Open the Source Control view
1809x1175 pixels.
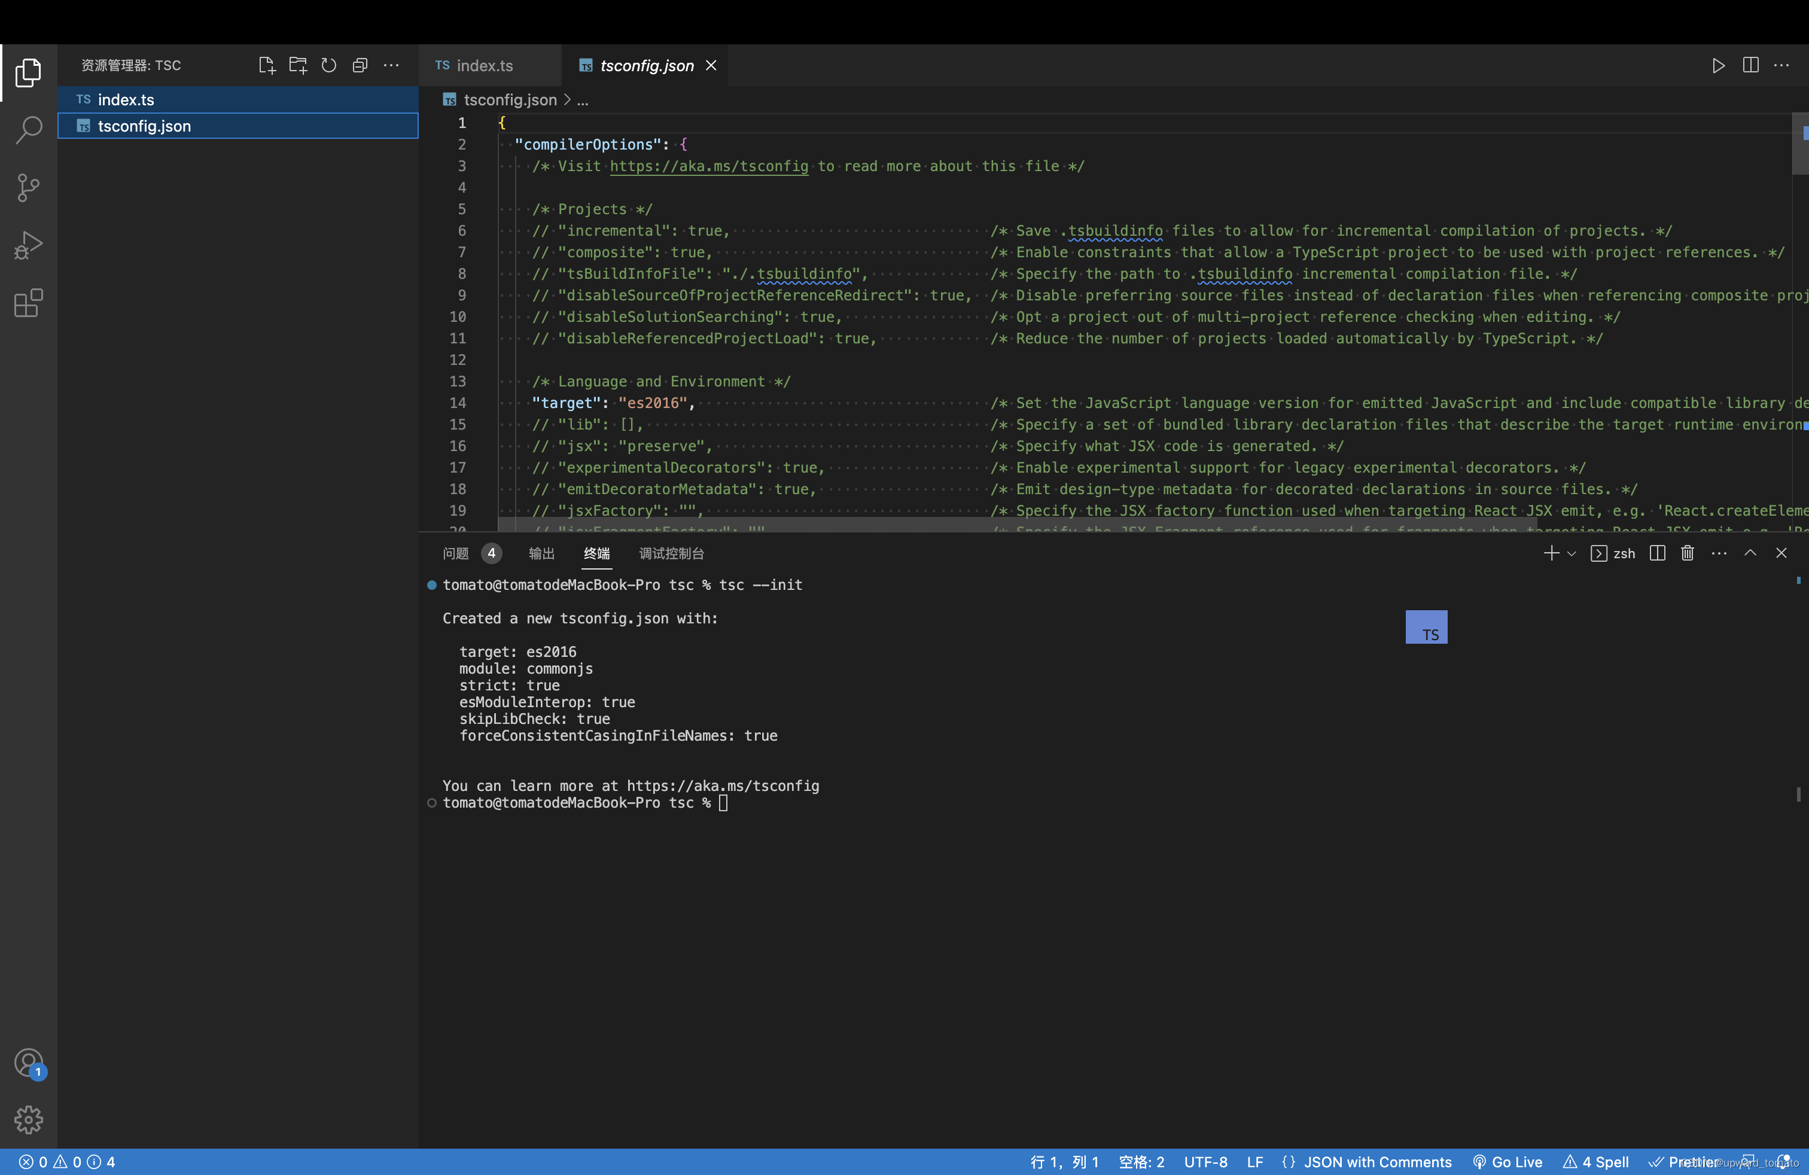(x=28, y=188)
